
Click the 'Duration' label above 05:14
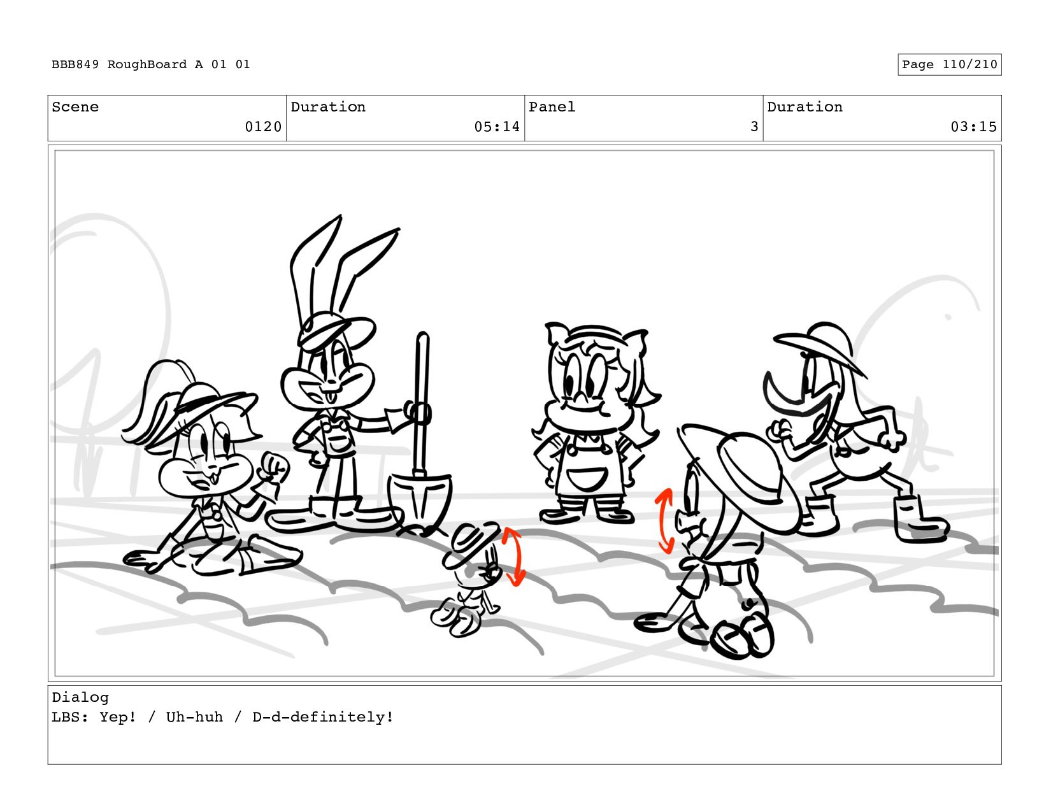328,107
